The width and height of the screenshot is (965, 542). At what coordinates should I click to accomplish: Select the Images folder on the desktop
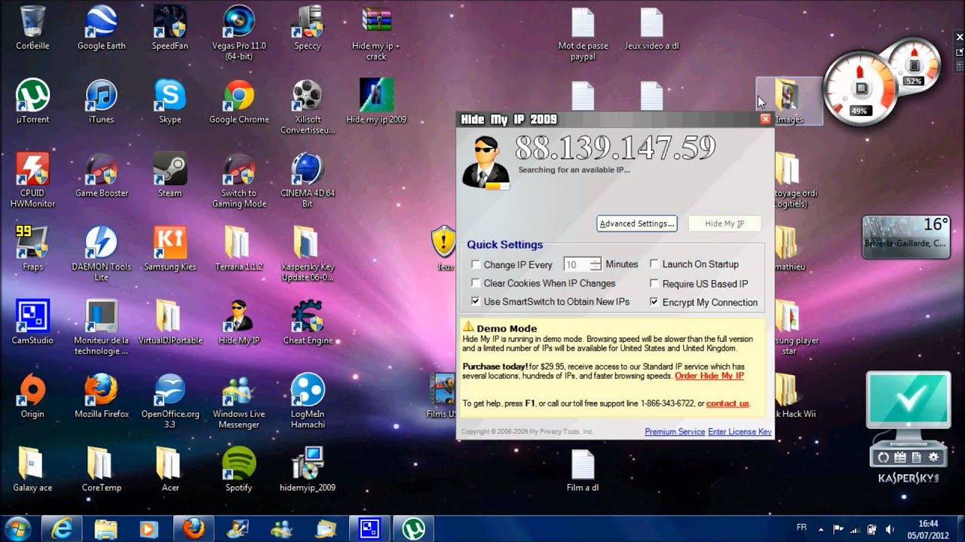pos(789,102)
